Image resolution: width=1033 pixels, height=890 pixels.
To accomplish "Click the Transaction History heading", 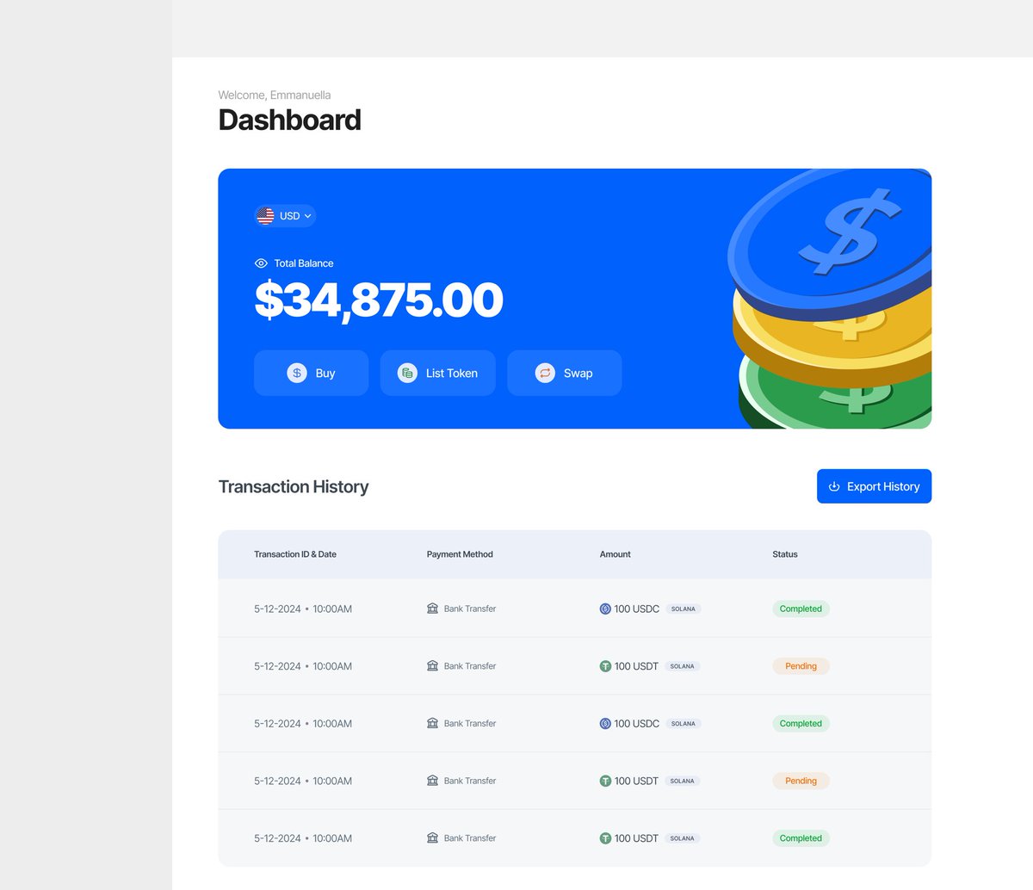I will coord(294,486).
